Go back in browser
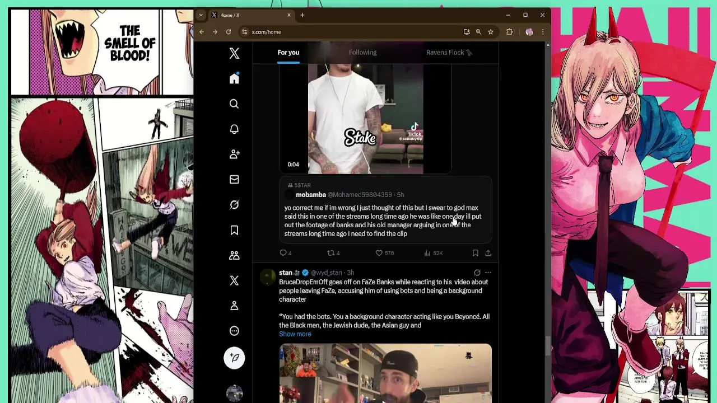The height and width of the screenshot is (403, 717). [202, 32]
